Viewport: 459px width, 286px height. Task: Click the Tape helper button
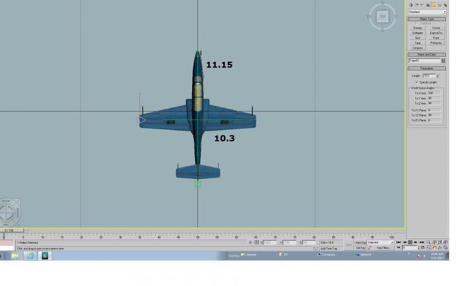pos(418,43)
